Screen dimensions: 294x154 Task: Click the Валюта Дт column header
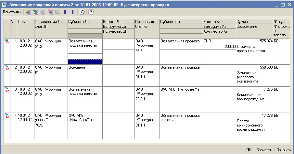click(x=119, y=22)
